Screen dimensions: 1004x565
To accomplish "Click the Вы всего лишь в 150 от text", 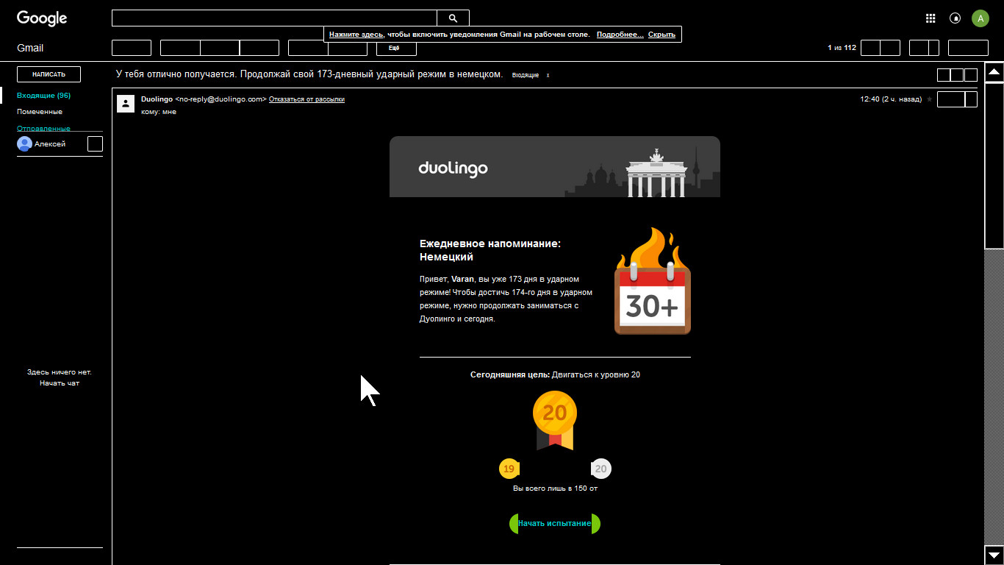I will click(555, 488).
